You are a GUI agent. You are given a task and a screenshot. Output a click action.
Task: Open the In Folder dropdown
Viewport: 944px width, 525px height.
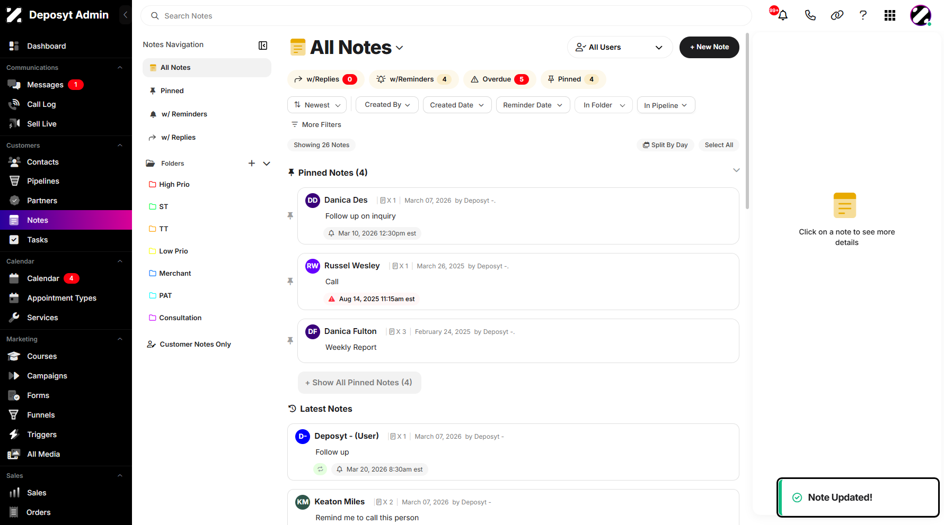[x=604, y=105]
